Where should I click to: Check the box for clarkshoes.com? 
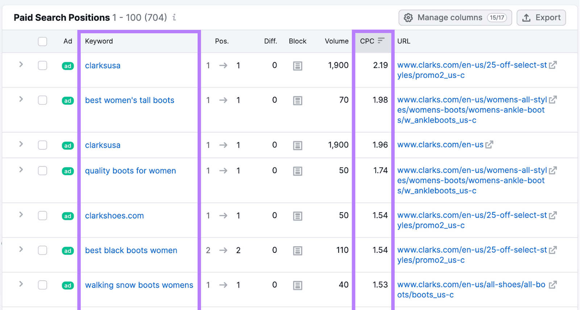click(42, 216)
